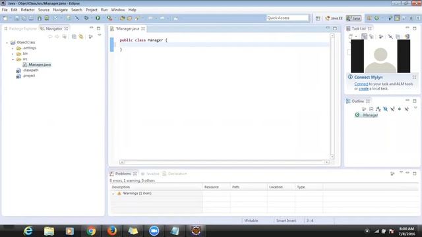Click the Collapse All icon in Navigator

click(x=74, y=37)
